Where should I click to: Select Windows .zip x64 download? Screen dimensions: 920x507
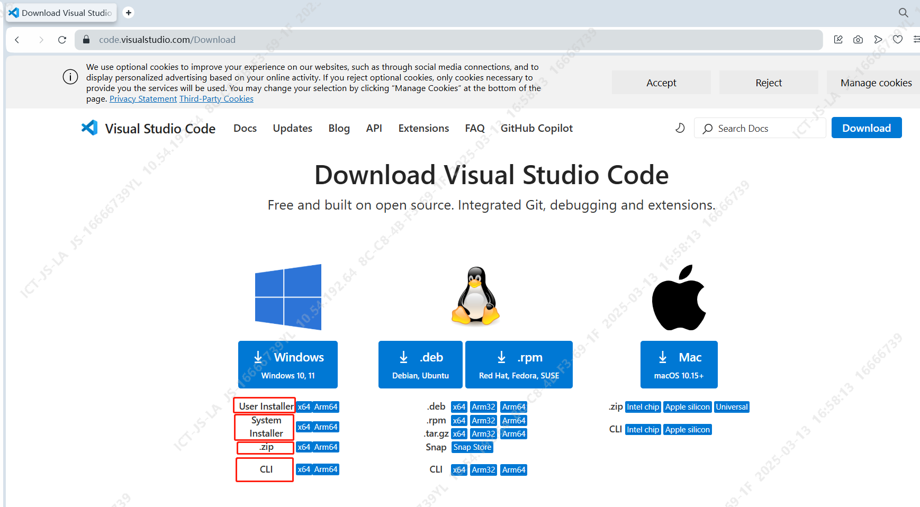click(304, 447)
